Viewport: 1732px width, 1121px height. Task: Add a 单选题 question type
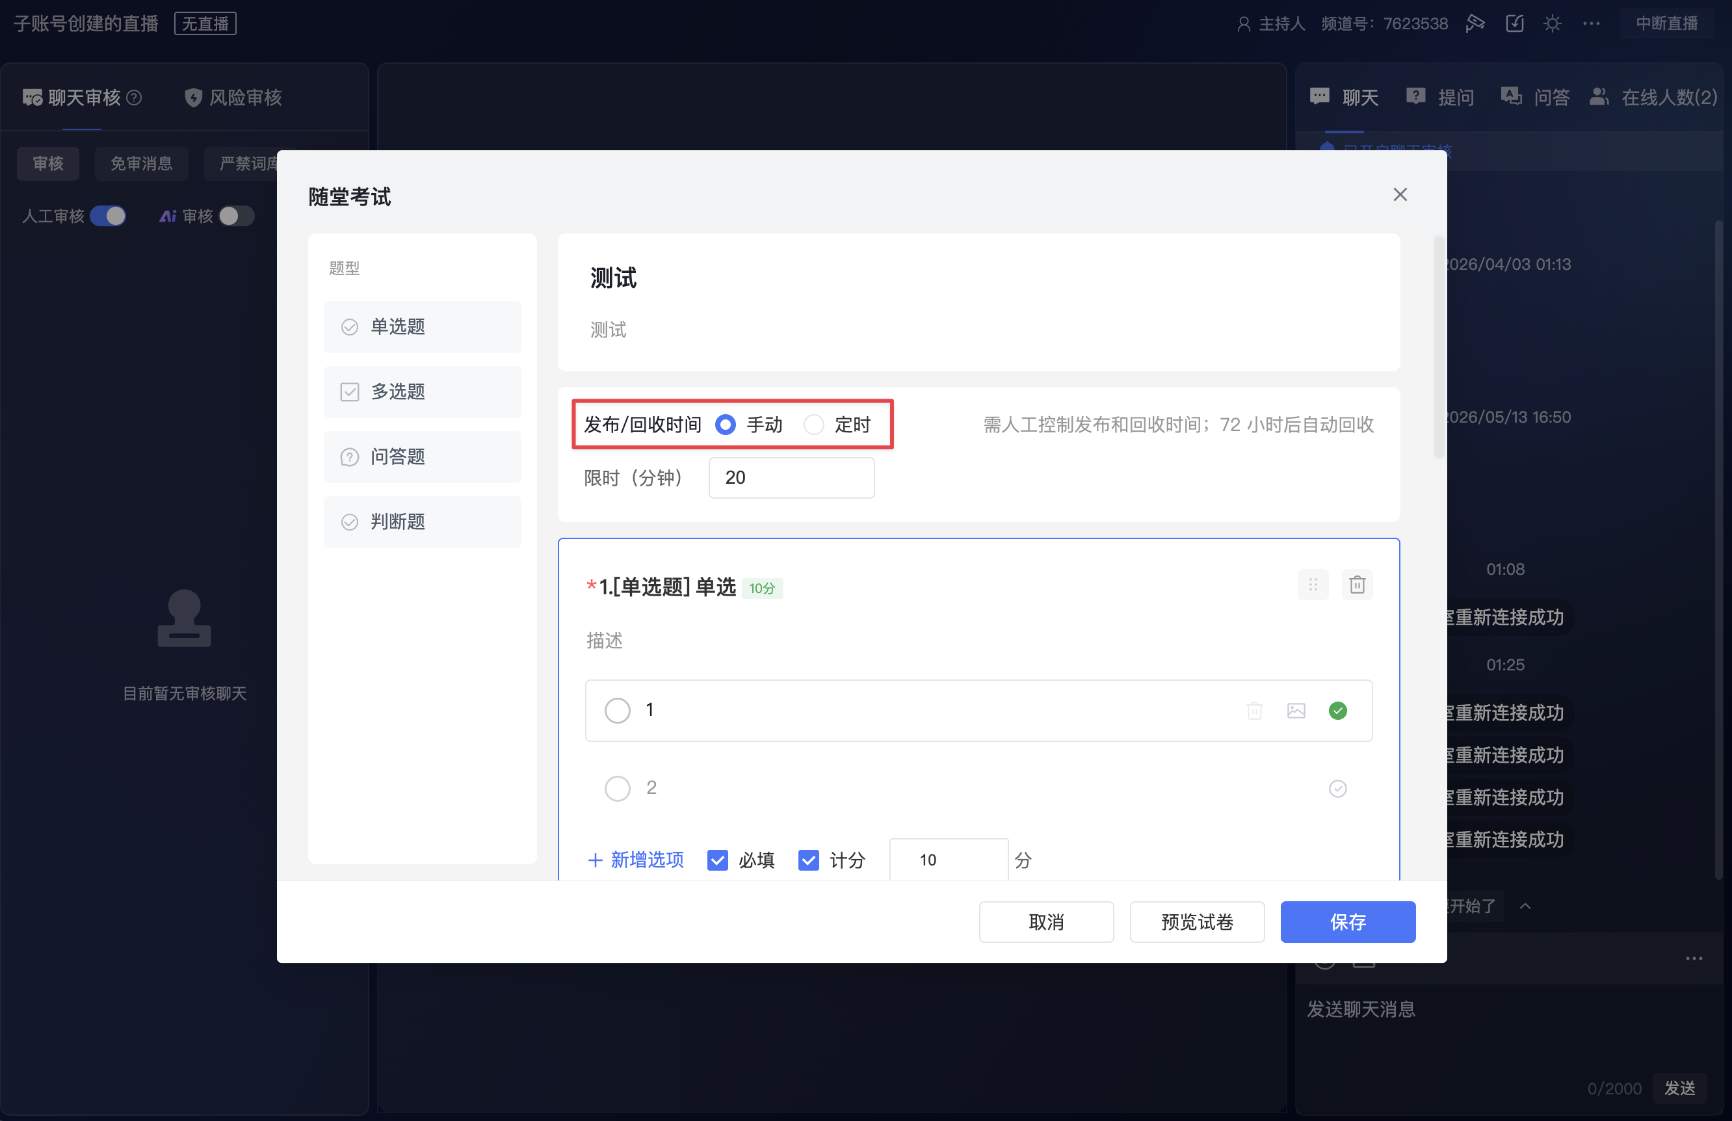tap(422, 327)
